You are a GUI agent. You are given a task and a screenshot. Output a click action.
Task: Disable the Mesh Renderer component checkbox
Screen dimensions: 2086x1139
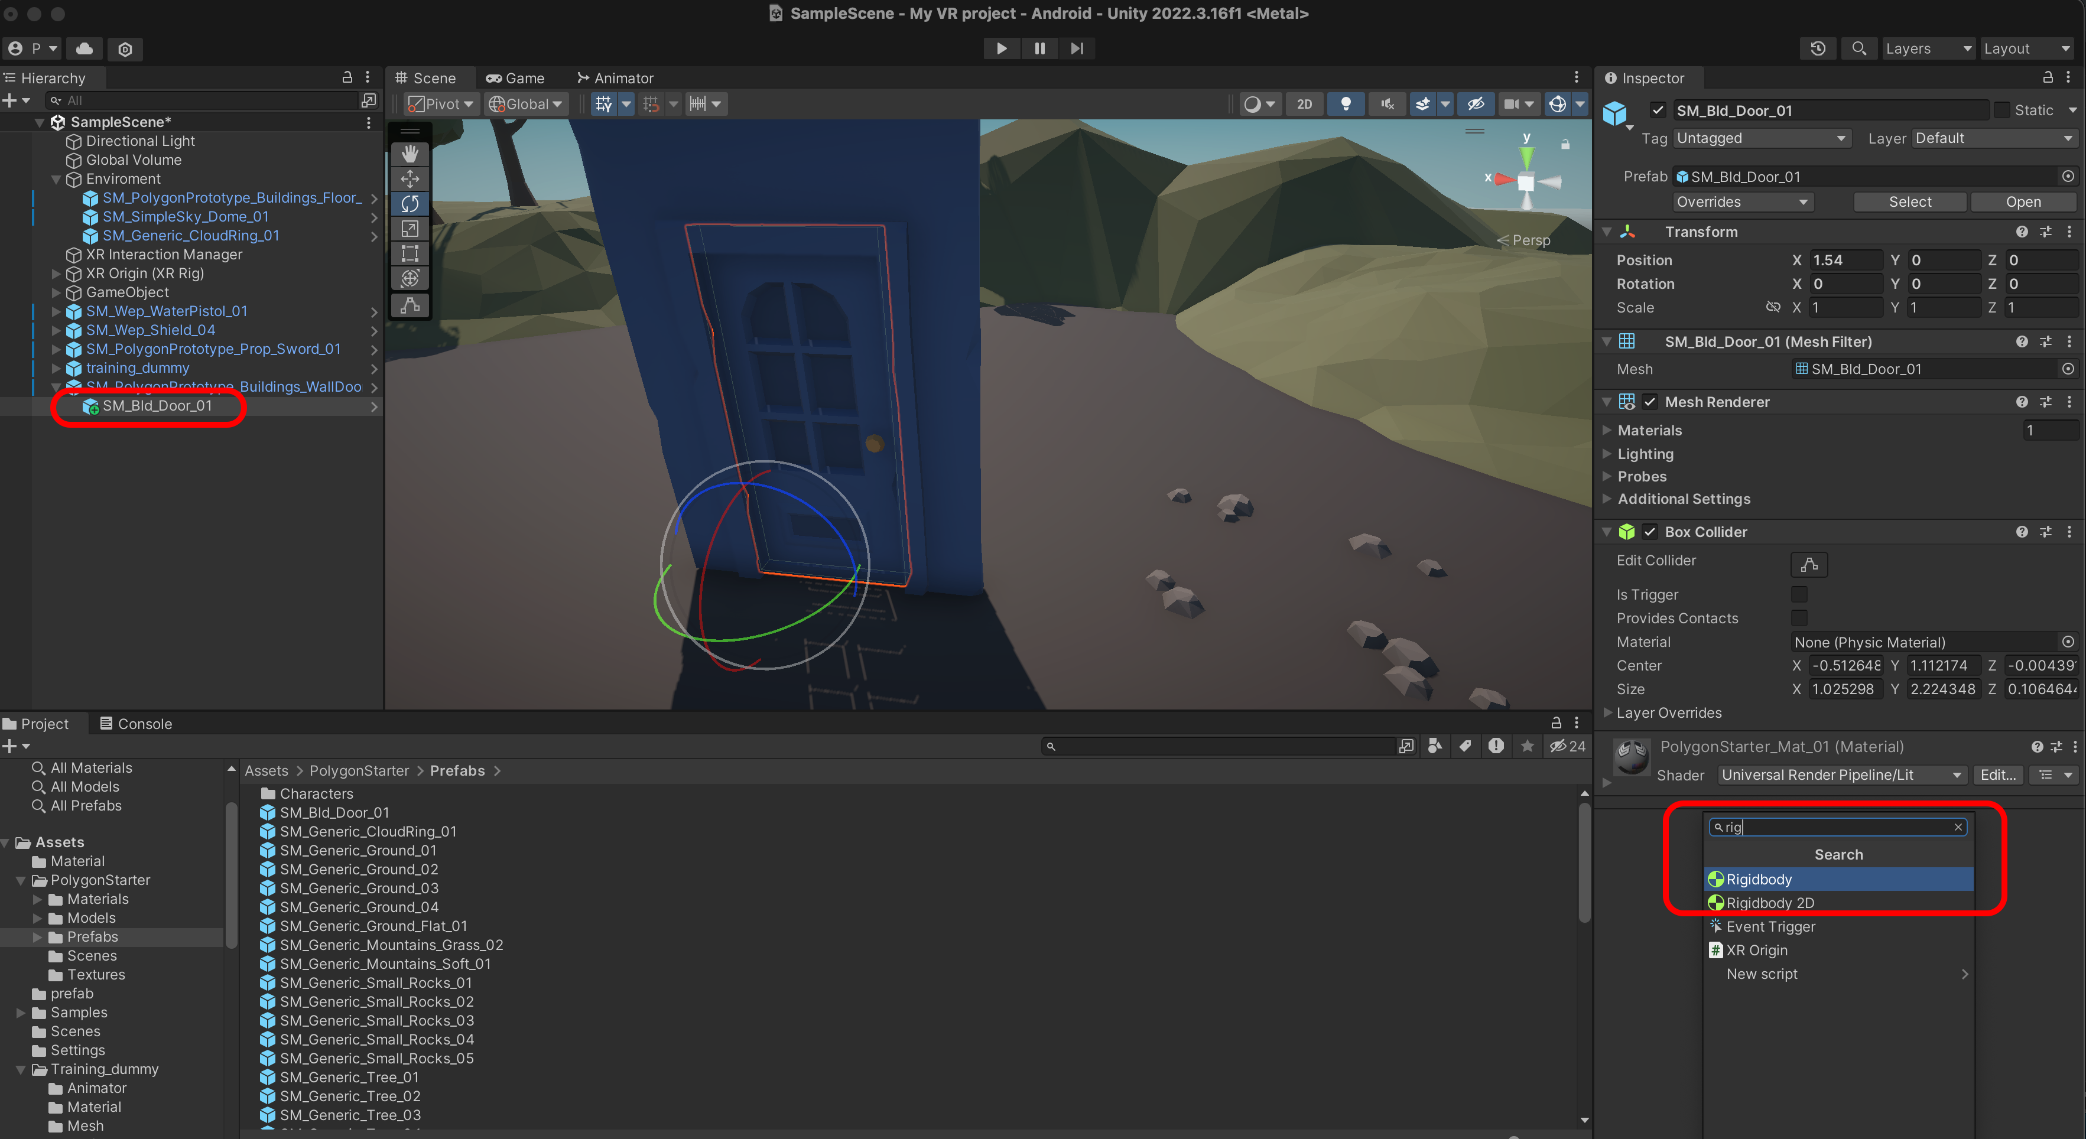pos(1649,402)
